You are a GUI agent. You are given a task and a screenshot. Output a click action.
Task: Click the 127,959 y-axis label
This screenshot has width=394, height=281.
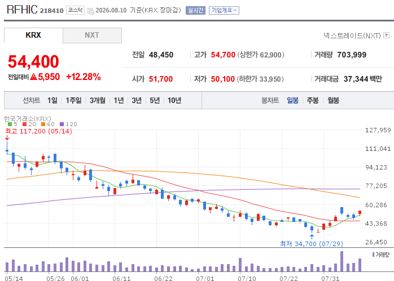(x=378, y=130)
